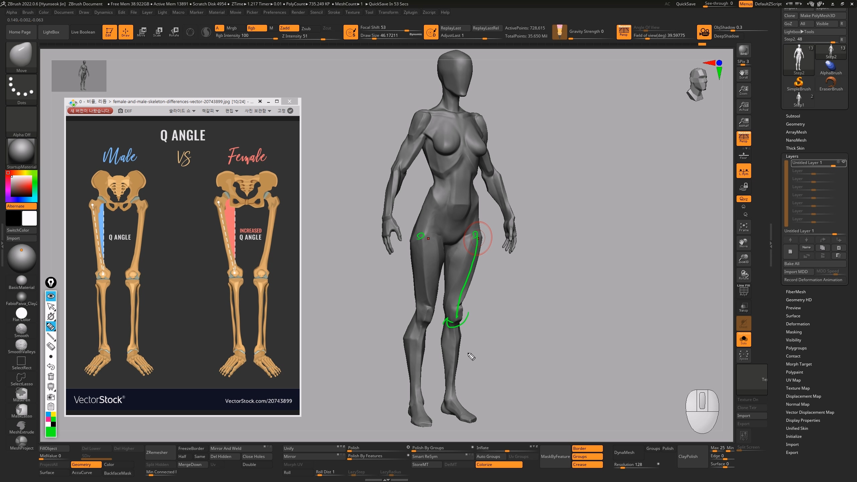Screen dimensions: 857x482
Task: Open the Stroke menu
Action: pos(333,12)
